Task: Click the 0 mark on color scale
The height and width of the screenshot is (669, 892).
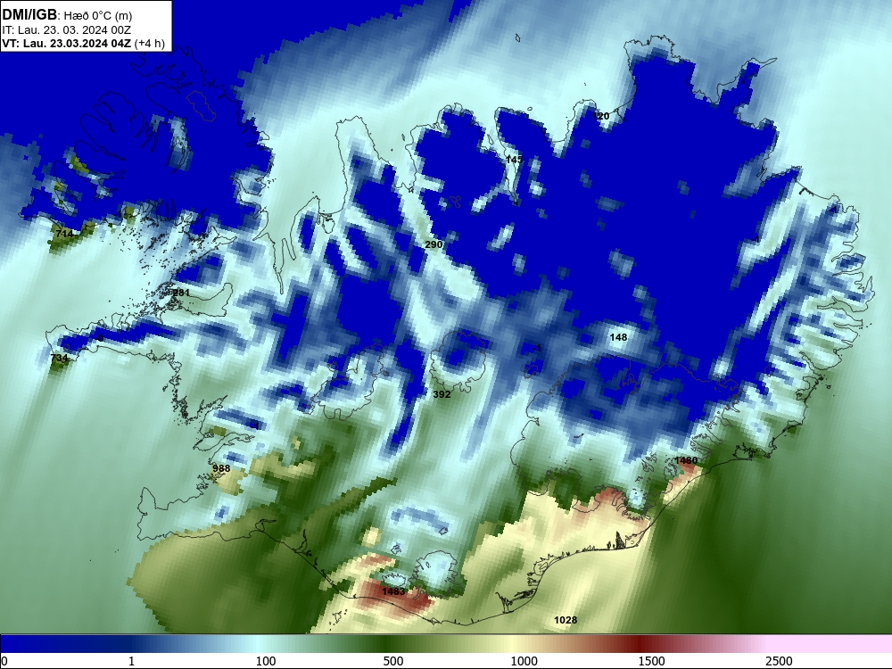Action: point(4,661)
